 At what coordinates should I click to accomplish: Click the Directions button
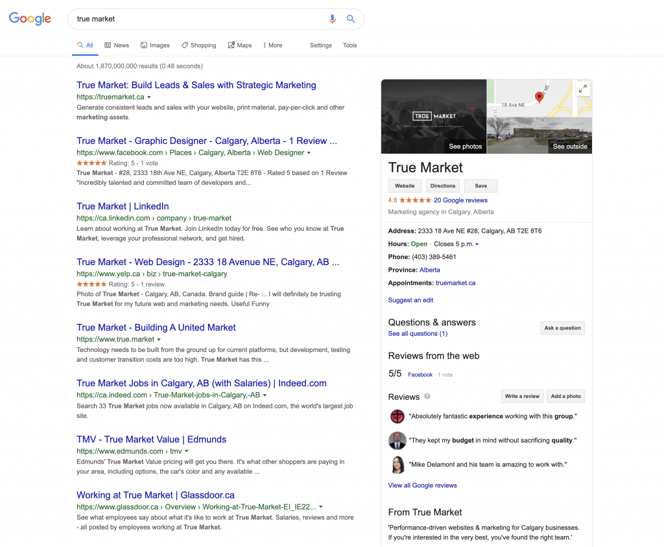[x=443, y=186]
